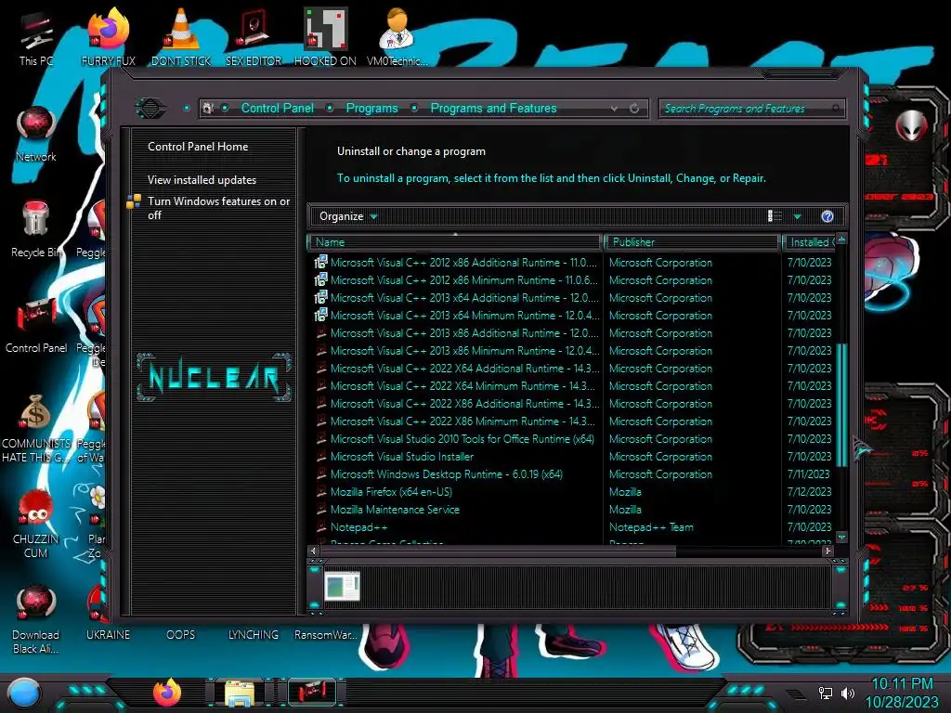Open the View installed updates link
The height and width of the screenshot is (713, 951).
point(202,180)
